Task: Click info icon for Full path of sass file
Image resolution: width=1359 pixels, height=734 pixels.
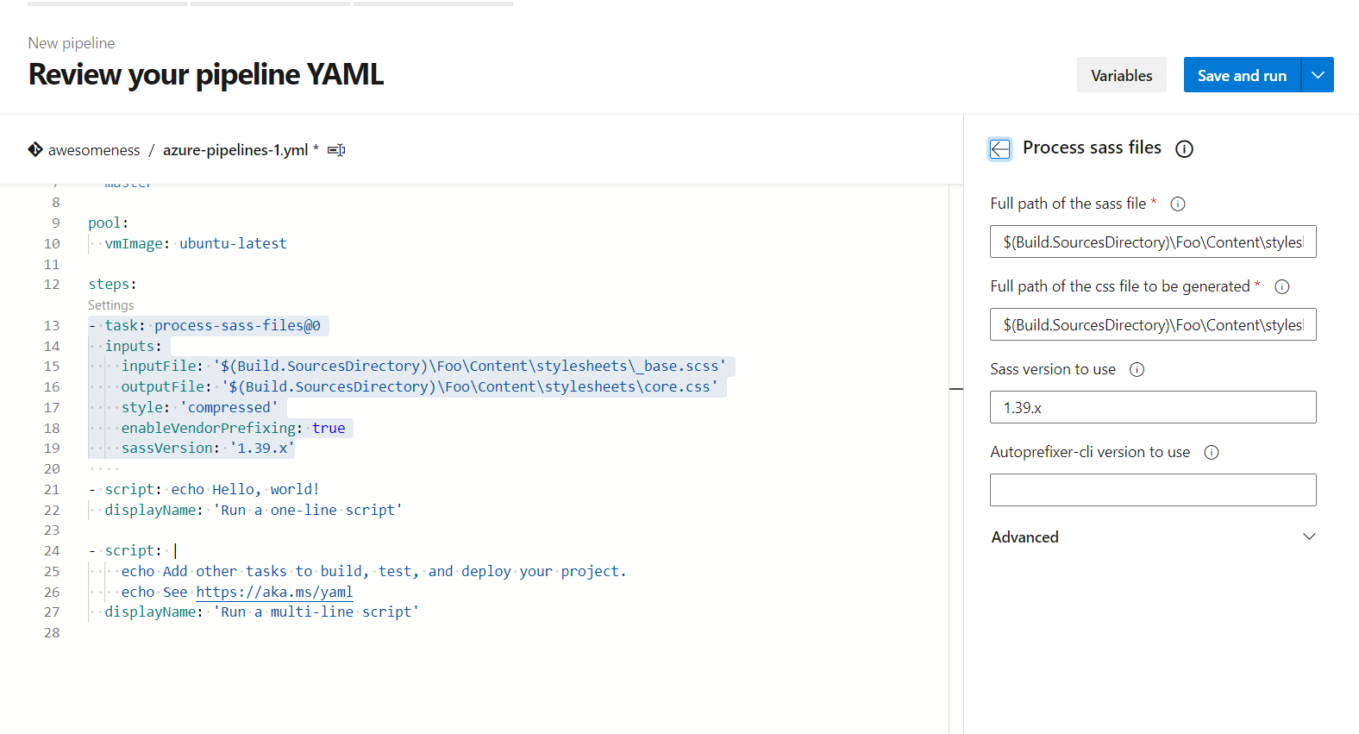Action: pos(1178,204)
